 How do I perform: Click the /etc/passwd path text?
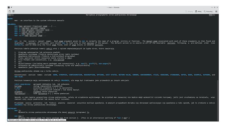click(x=59, y=60)
